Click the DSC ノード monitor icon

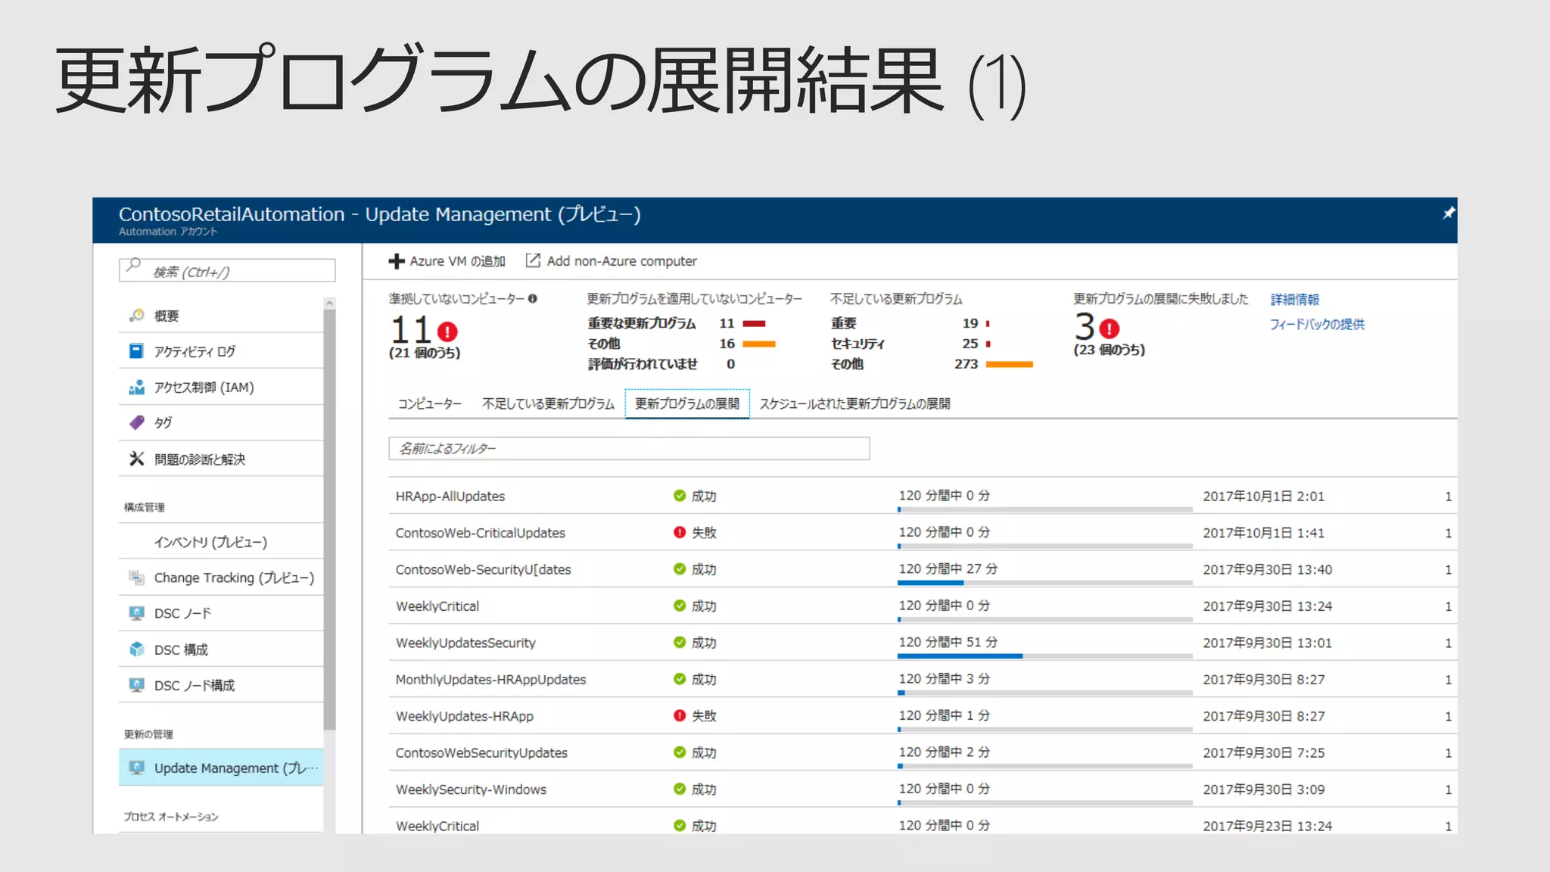pos(137,613)
